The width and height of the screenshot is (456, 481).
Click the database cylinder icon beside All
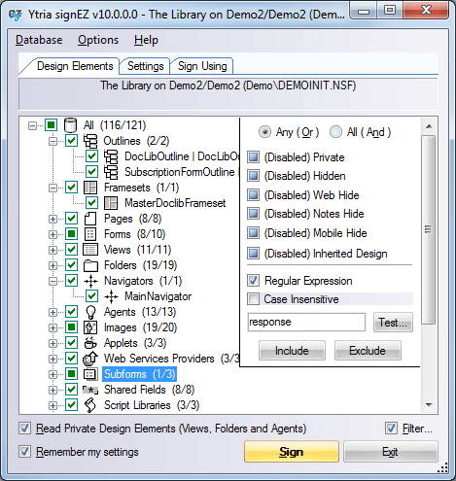pyautogui.click(x=70, y=125)
